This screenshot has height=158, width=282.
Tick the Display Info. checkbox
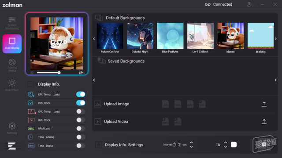coord(31,84)
